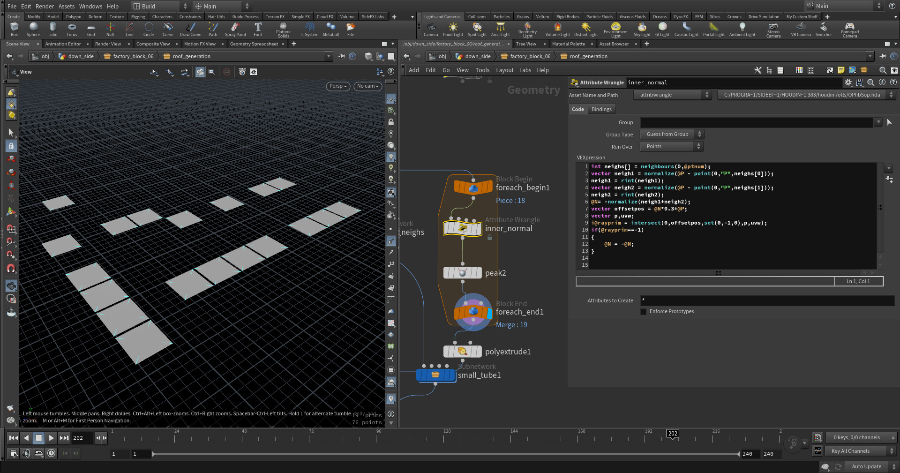Toggle real-time playback in the playbar
The height and width of the screenshot is (473, 900).
38,453
